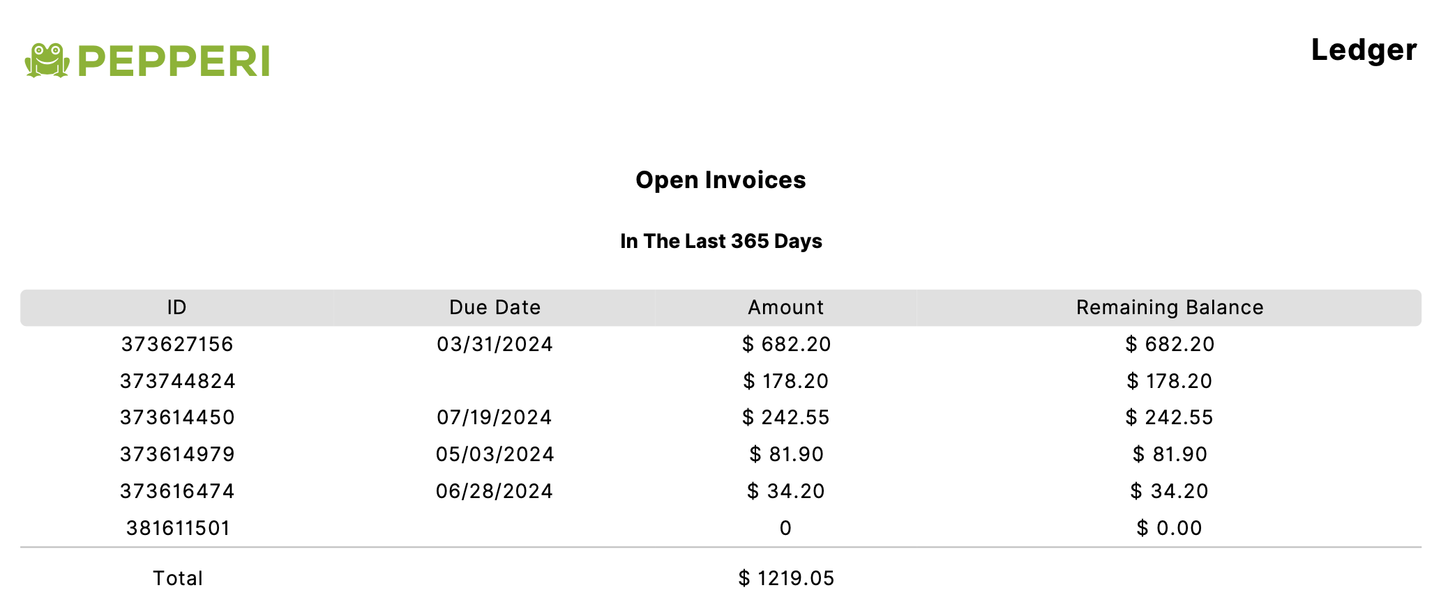Click the PEPPERI brand wordmark
Image resolution: width=1448 pixels, height=613 pixels.
pyautogui.click(x=174, y=61)
